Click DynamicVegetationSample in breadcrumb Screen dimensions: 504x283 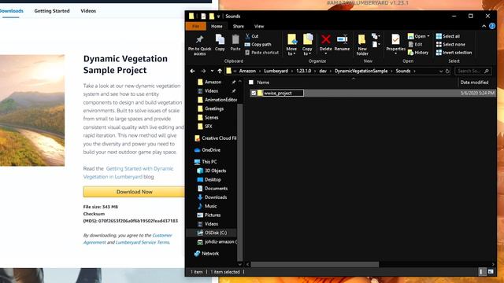[361, 71]
